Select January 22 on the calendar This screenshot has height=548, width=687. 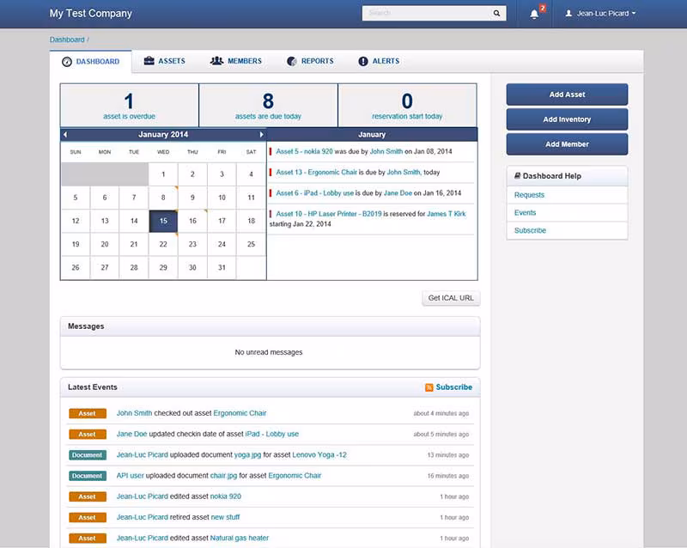tap(163, 244)
